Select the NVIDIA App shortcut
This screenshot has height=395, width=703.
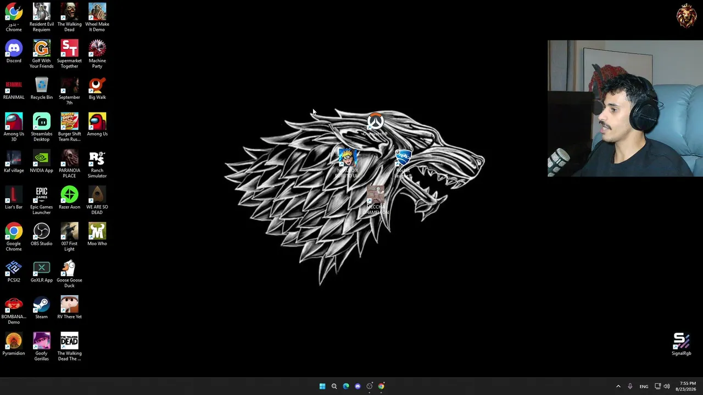[x=42, y=161]
